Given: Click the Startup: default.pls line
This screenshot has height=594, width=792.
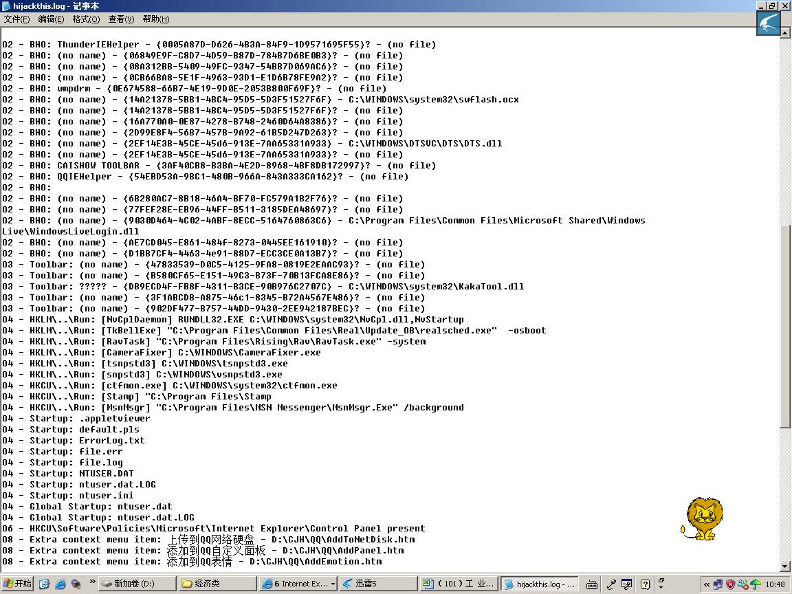Looking at the screenshot, I should [71, 430].
